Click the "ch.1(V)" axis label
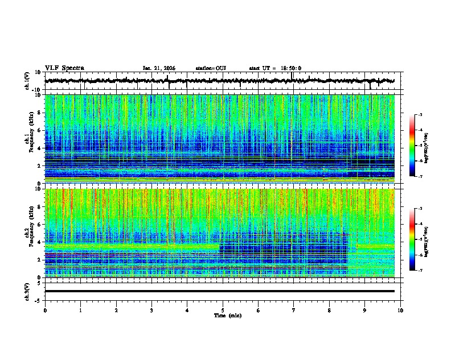 pos(27,81)
